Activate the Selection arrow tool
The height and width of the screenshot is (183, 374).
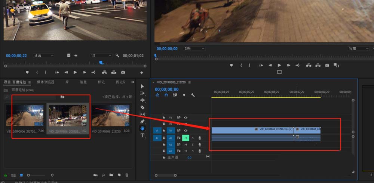[x=142, y=86]
